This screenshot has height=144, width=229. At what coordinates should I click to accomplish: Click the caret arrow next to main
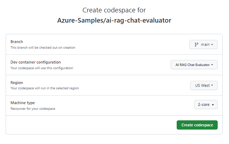tap(212, 45)
